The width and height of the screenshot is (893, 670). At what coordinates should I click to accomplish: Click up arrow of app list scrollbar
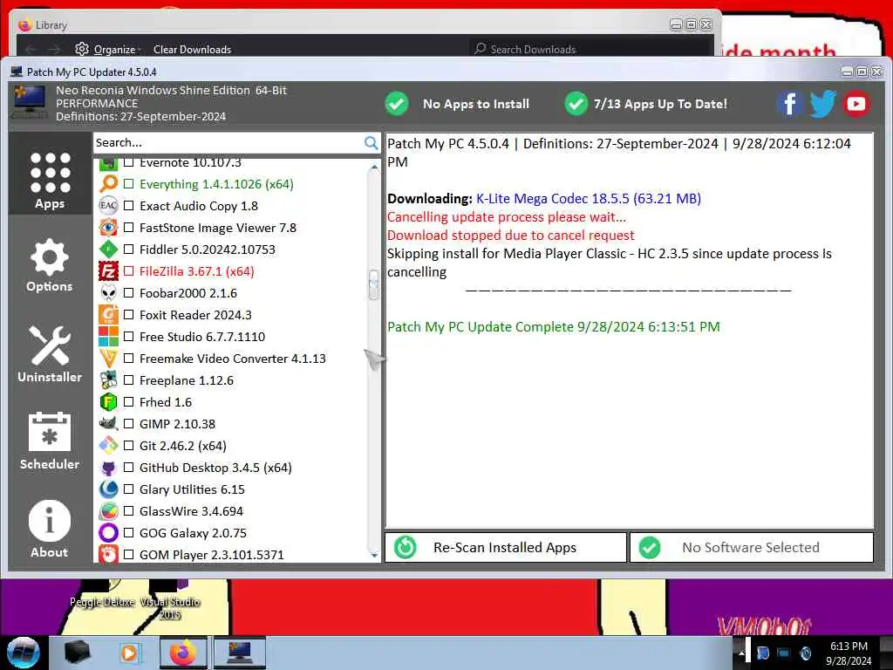(374, 167)
